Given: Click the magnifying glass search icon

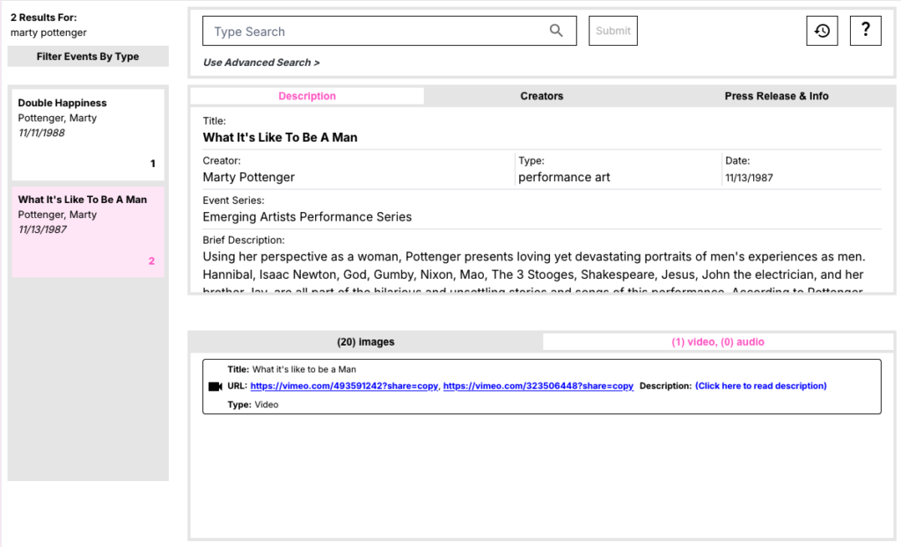Looking at the screenshot, I should pos(556,31).
